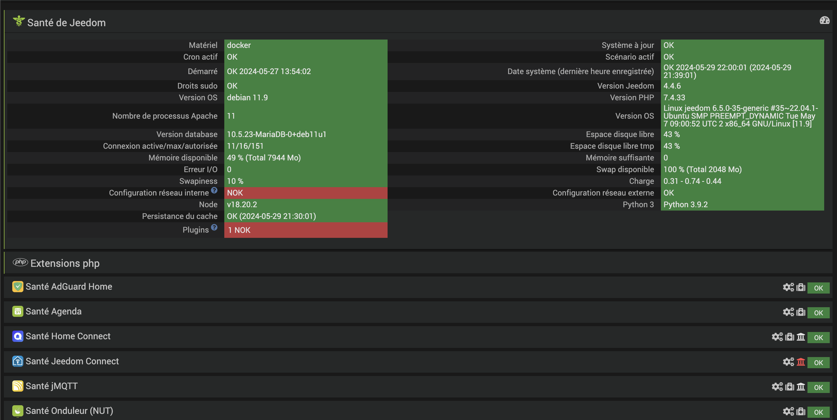The height and width of the screenshot is (420, 837).
Task: Open the gears configuration icon for Santé jMQTT
Action: point(777,387)
